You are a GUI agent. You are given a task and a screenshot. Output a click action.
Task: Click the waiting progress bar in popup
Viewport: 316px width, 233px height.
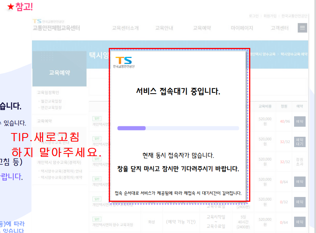pyautogui.click(x=178, y=128)
